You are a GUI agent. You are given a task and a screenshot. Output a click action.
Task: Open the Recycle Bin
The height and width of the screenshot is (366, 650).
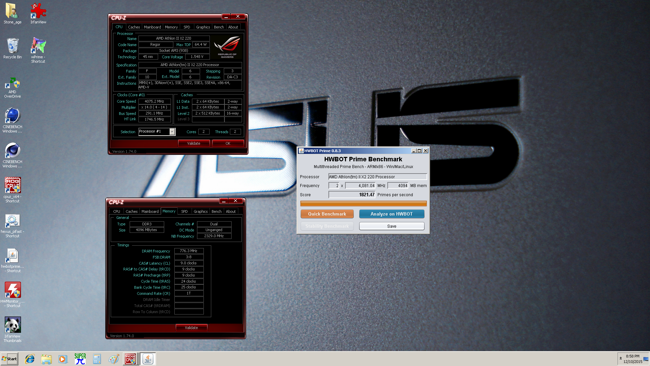tap(13, 48)
